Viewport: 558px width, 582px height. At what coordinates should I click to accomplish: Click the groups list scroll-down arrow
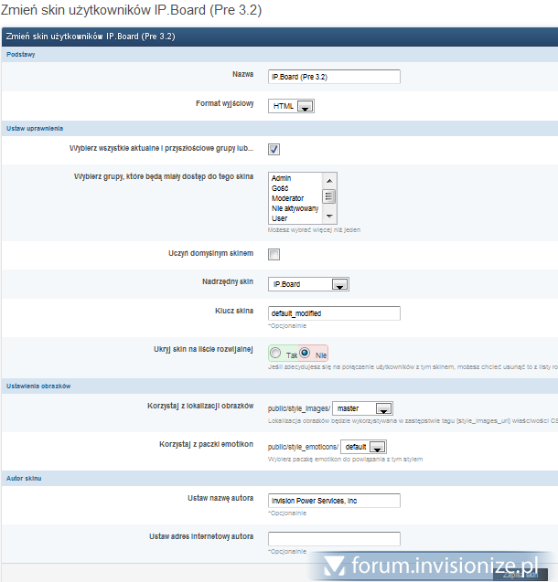point(329,216)
